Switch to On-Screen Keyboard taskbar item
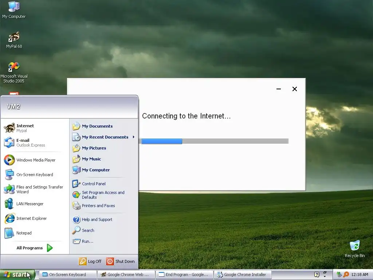373x280 pixels. (x=68, y=275)
